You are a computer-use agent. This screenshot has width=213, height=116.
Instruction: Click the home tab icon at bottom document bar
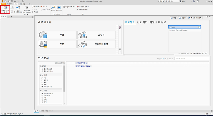pos(35,111)
